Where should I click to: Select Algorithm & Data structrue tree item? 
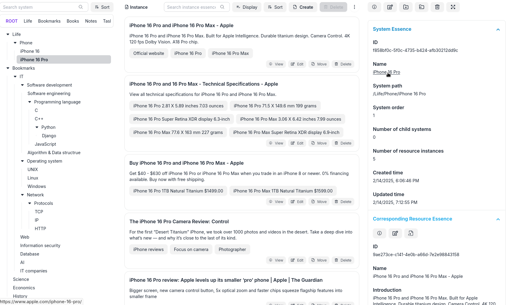[54, 153]
